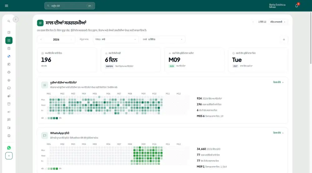Open the hamburger menu in top bar
The width and height of the screenshot is (312, 173).
tap(6, 6)
